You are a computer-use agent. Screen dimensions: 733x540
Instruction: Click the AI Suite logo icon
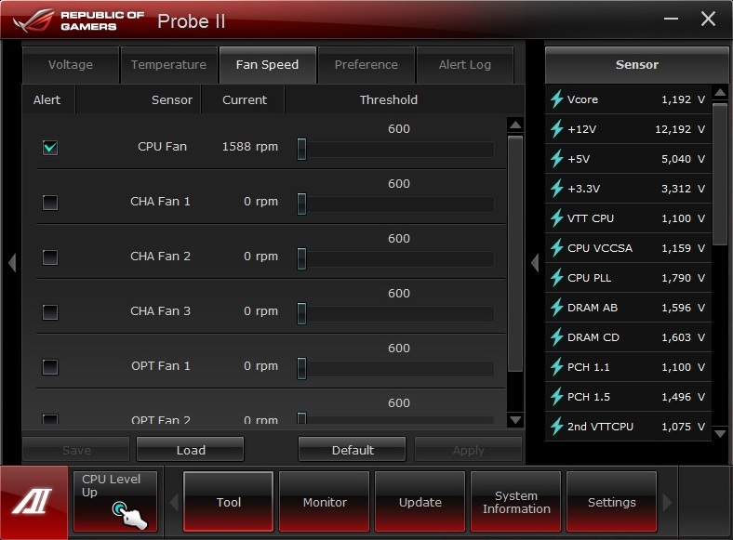tap(33, 503)
